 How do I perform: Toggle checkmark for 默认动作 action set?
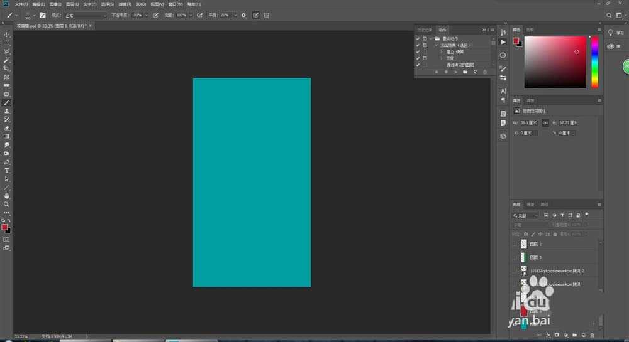(x=418, y=39)
